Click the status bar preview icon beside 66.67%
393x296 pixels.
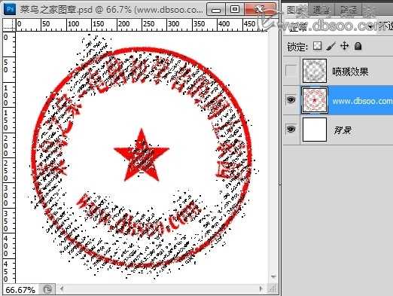click(x=47, y=289)
